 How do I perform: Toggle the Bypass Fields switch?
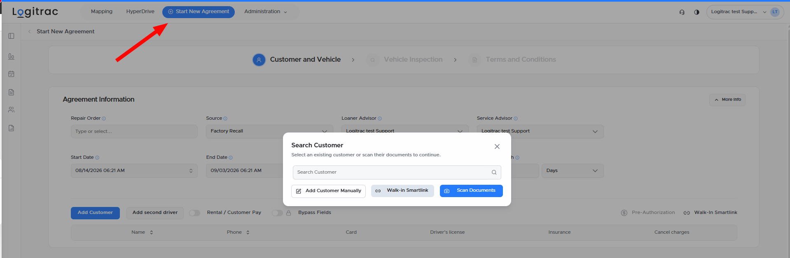pos(277,213)
